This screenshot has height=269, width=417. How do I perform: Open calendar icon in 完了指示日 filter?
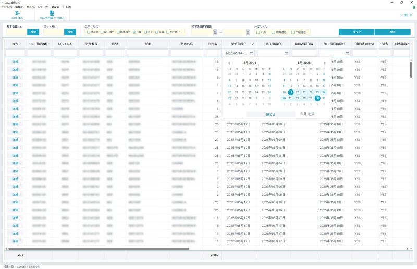point(286,53)
